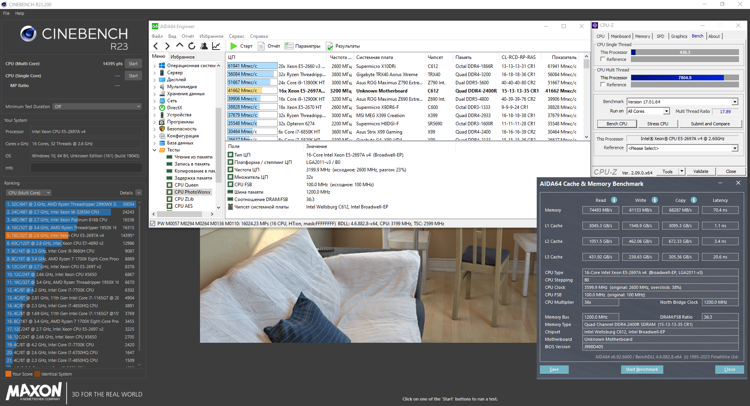Click the Bench CPU button in CPU-Z
750x406 pixels.
[x=617, y=124]
